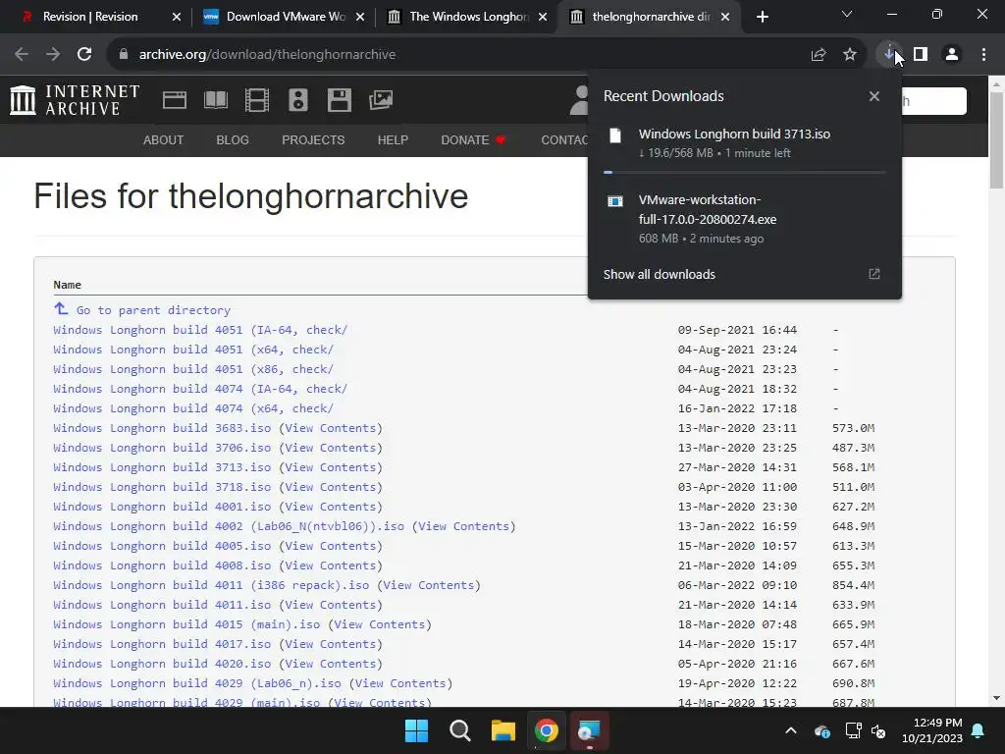Click the DONATE menu item
This screenshot has height=754, width=1005.
(473, 139)
